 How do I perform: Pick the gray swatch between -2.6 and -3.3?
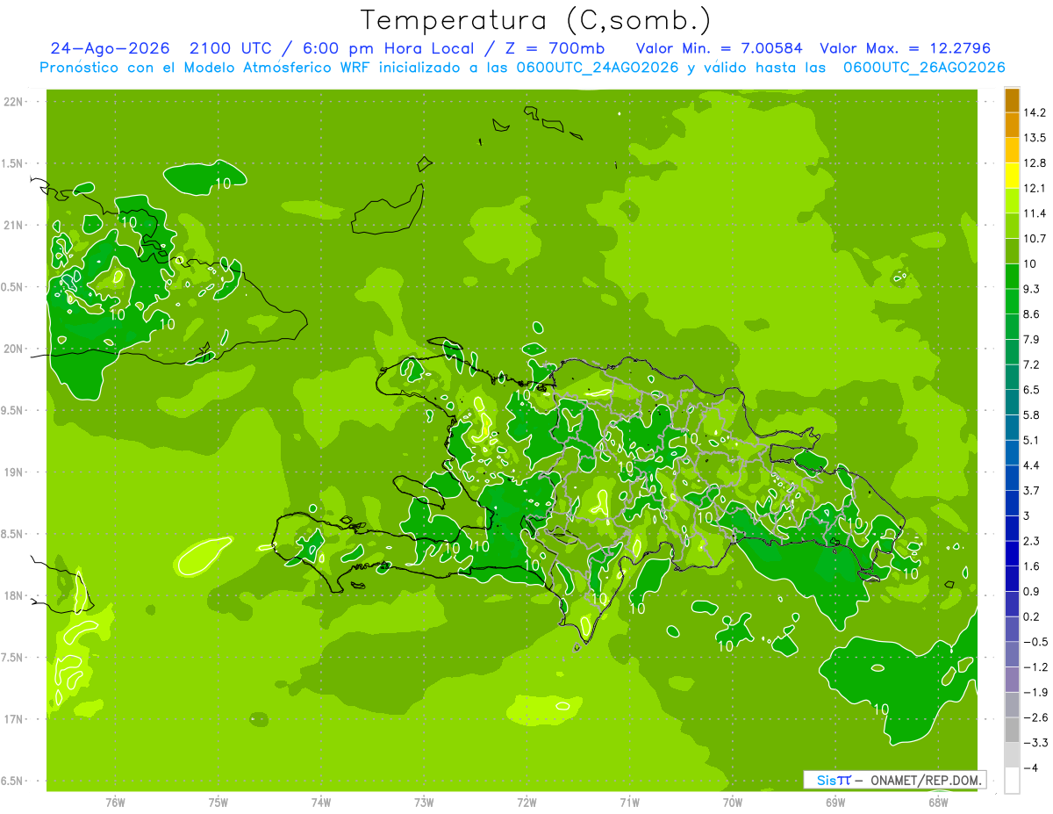pyautogui.click(x=1012, y=730)
